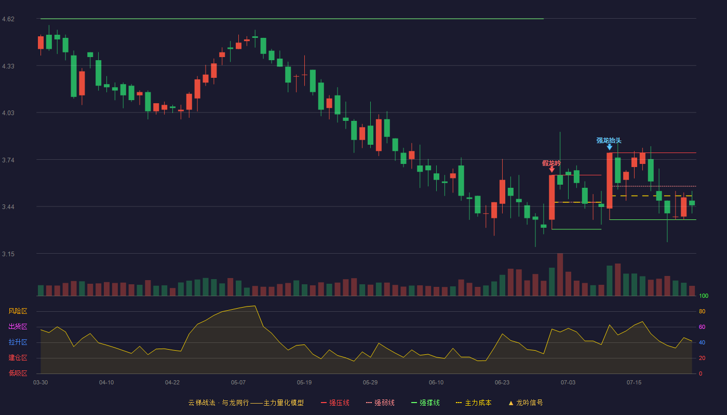The width and height of the screenshot is (727, 415).
Task: Toggle the 强压线 legend entry
Action: [x=335, y=403]
